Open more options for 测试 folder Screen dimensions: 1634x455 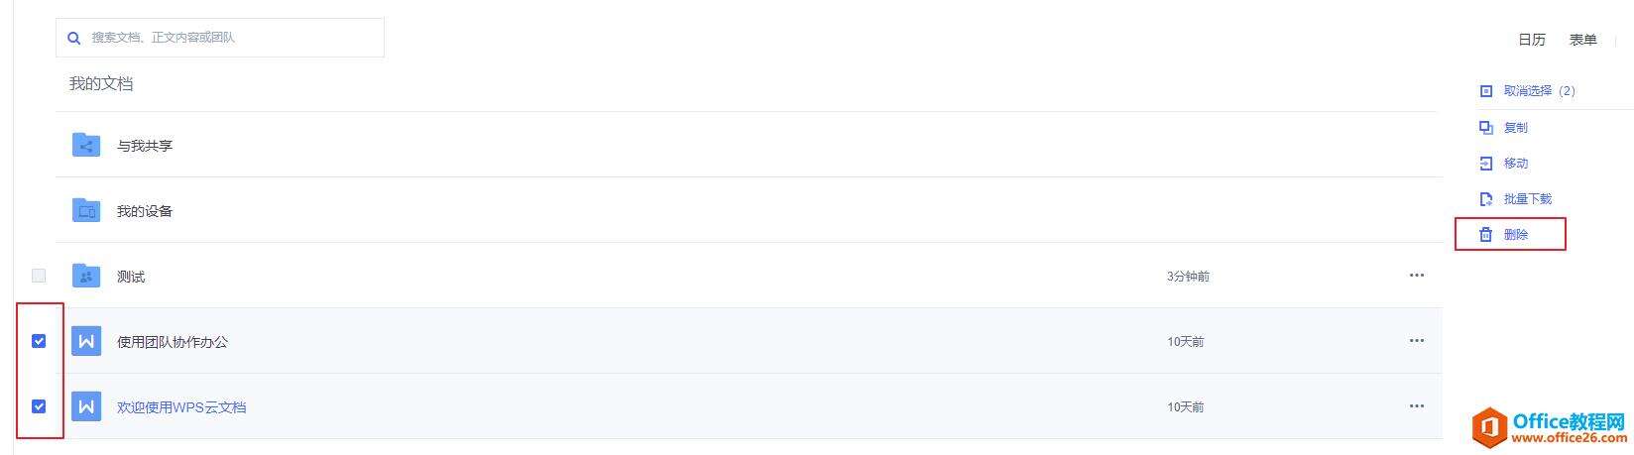point(1416,276)
